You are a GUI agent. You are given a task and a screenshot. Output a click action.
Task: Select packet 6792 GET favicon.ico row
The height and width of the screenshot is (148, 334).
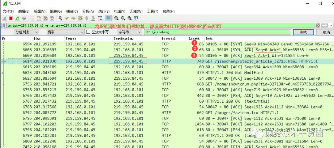tap(167, 113)
